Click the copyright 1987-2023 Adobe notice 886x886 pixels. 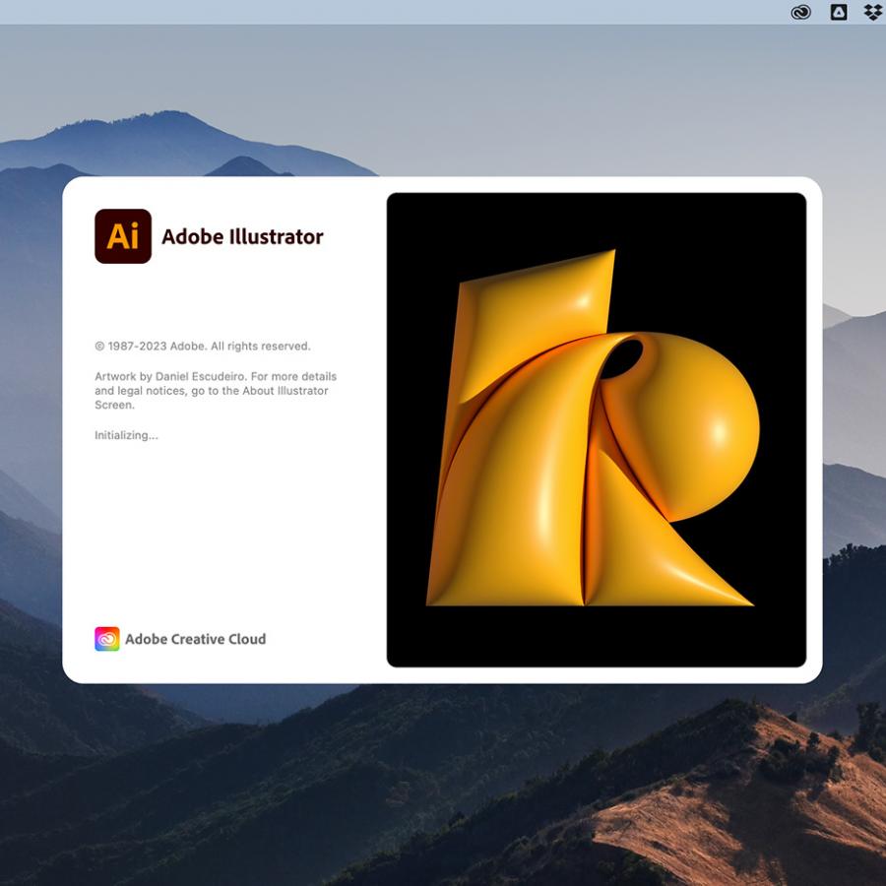201,346
